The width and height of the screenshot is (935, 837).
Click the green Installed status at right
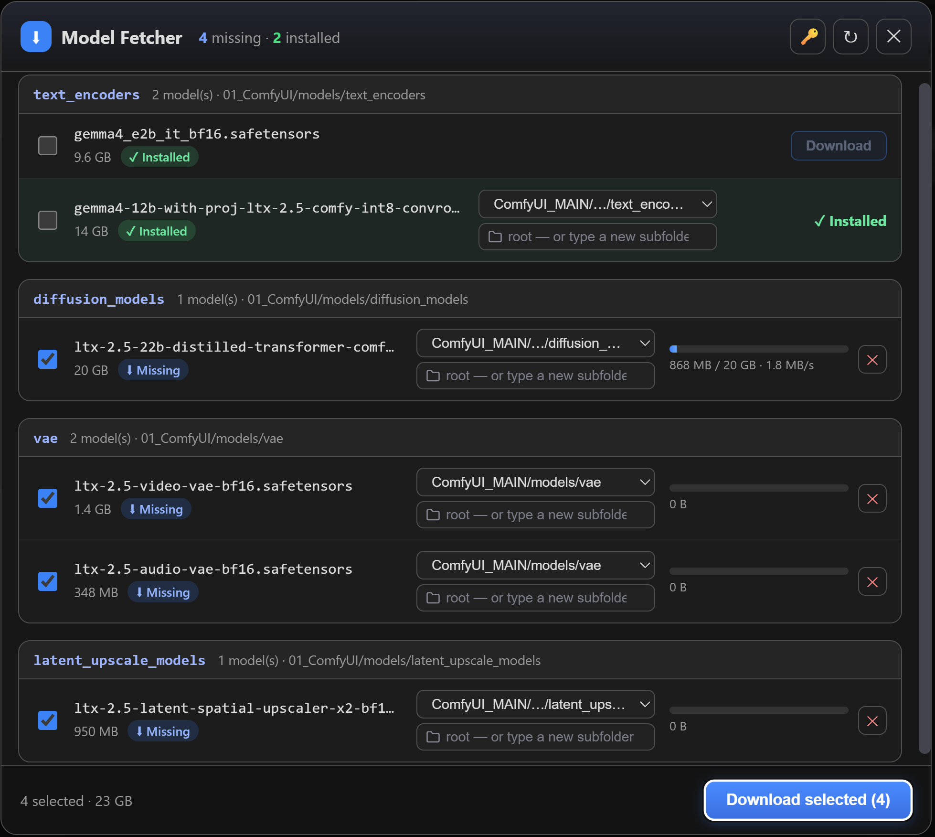[850, 221]
